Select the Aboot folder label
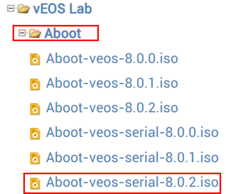The image size is (226, 194). 63,33
